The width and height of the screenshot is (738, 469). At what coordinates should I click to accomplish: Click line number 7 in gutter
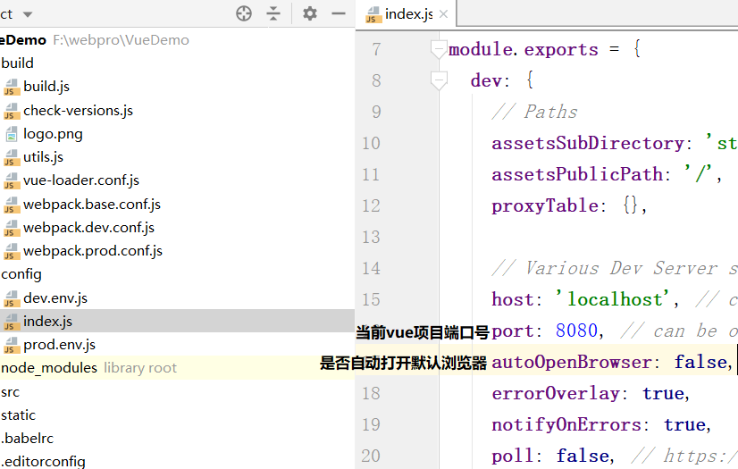click(376, 49)
